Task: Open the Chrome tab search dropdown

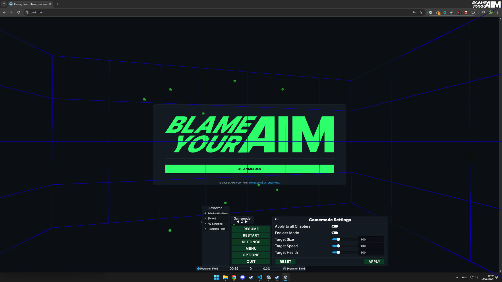Action: [4, 4]
